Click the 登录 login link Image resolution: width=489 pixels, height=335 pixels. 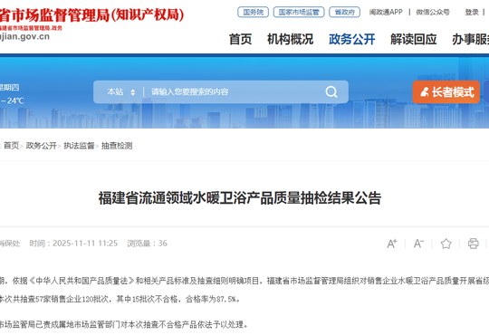[472, 12]
